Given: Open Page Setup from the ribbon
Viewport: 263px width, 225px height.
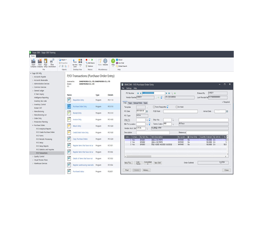Looking at the screenshot, I should (x=45, y=63).
